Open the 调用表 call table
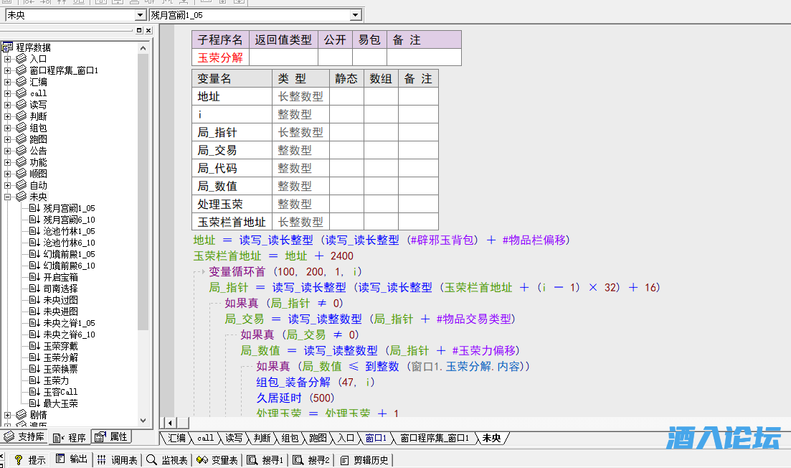791x468 pixels. pyautogui.click(x=117, y=460)
